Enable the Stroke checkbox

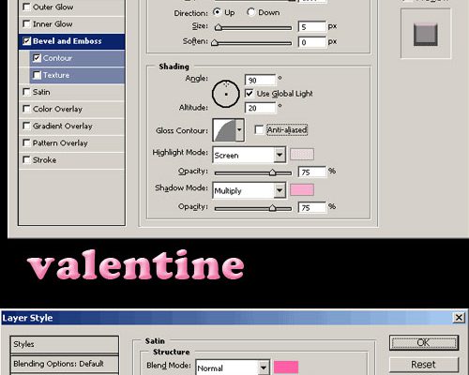tap(27, 159)
